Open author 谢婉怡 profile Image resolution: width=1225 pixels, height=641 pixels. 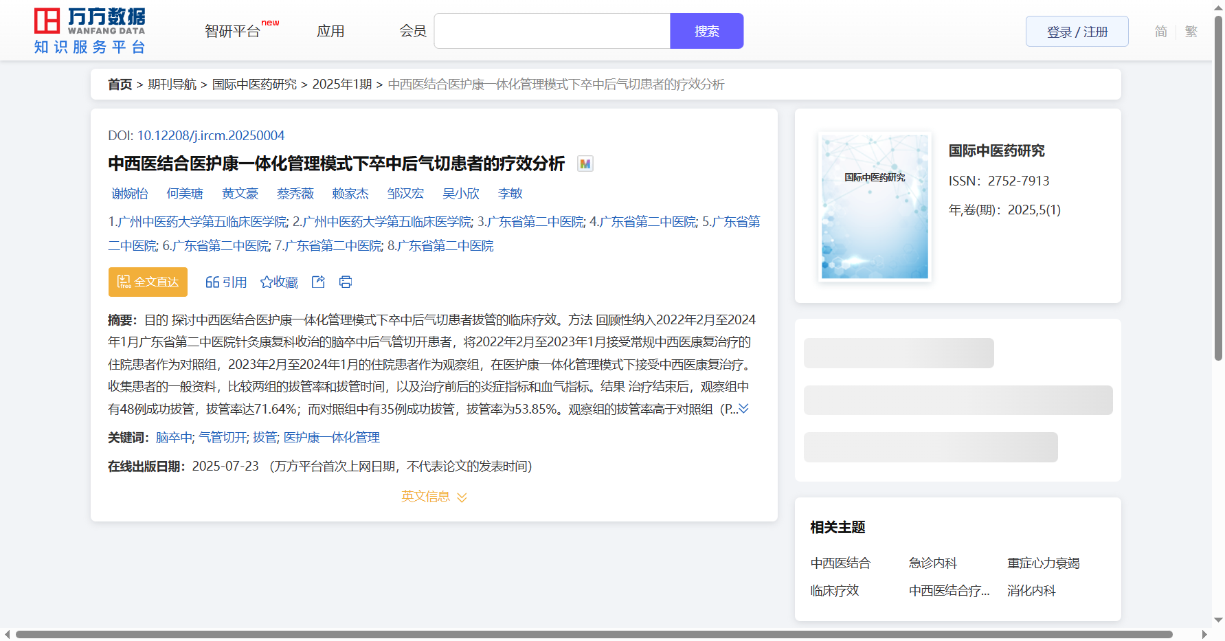click(130, 194)
